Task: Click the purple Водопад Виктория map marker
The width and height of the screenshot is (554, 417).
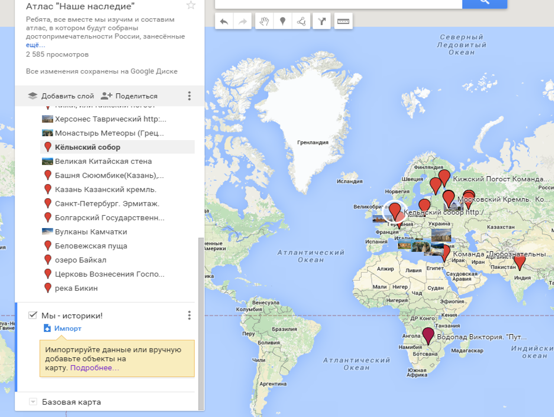Action: point(428,335)
